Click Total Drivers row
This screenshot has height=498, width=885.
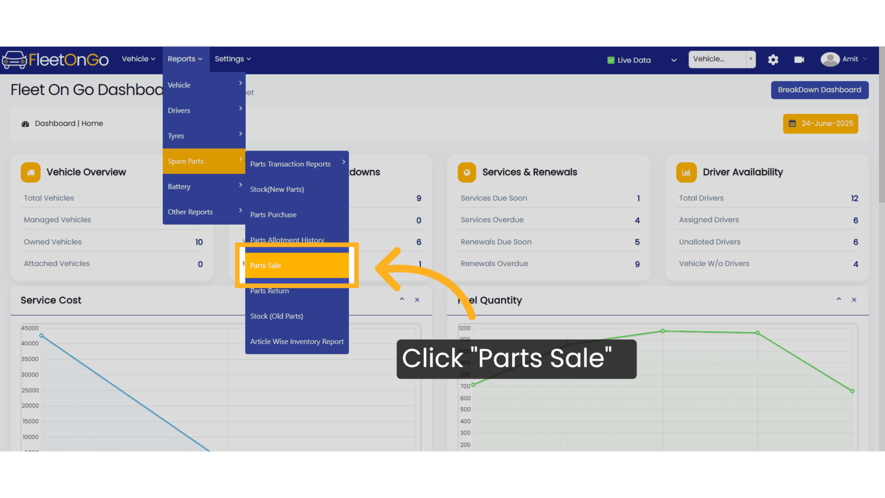pyautogui.click(x=768, y=198)
